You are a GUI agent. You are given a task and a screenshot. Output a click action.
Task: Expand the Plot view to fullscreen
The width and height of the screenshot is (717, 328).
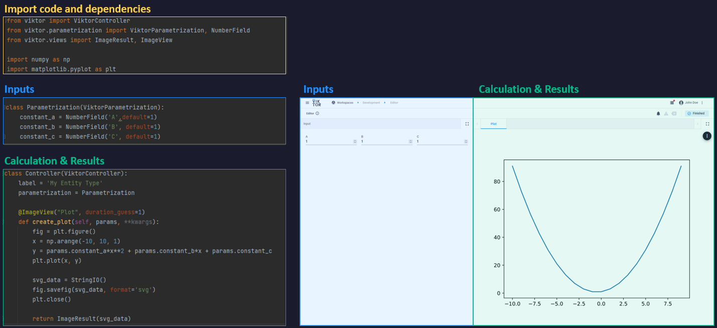click(x=707, y=124)
